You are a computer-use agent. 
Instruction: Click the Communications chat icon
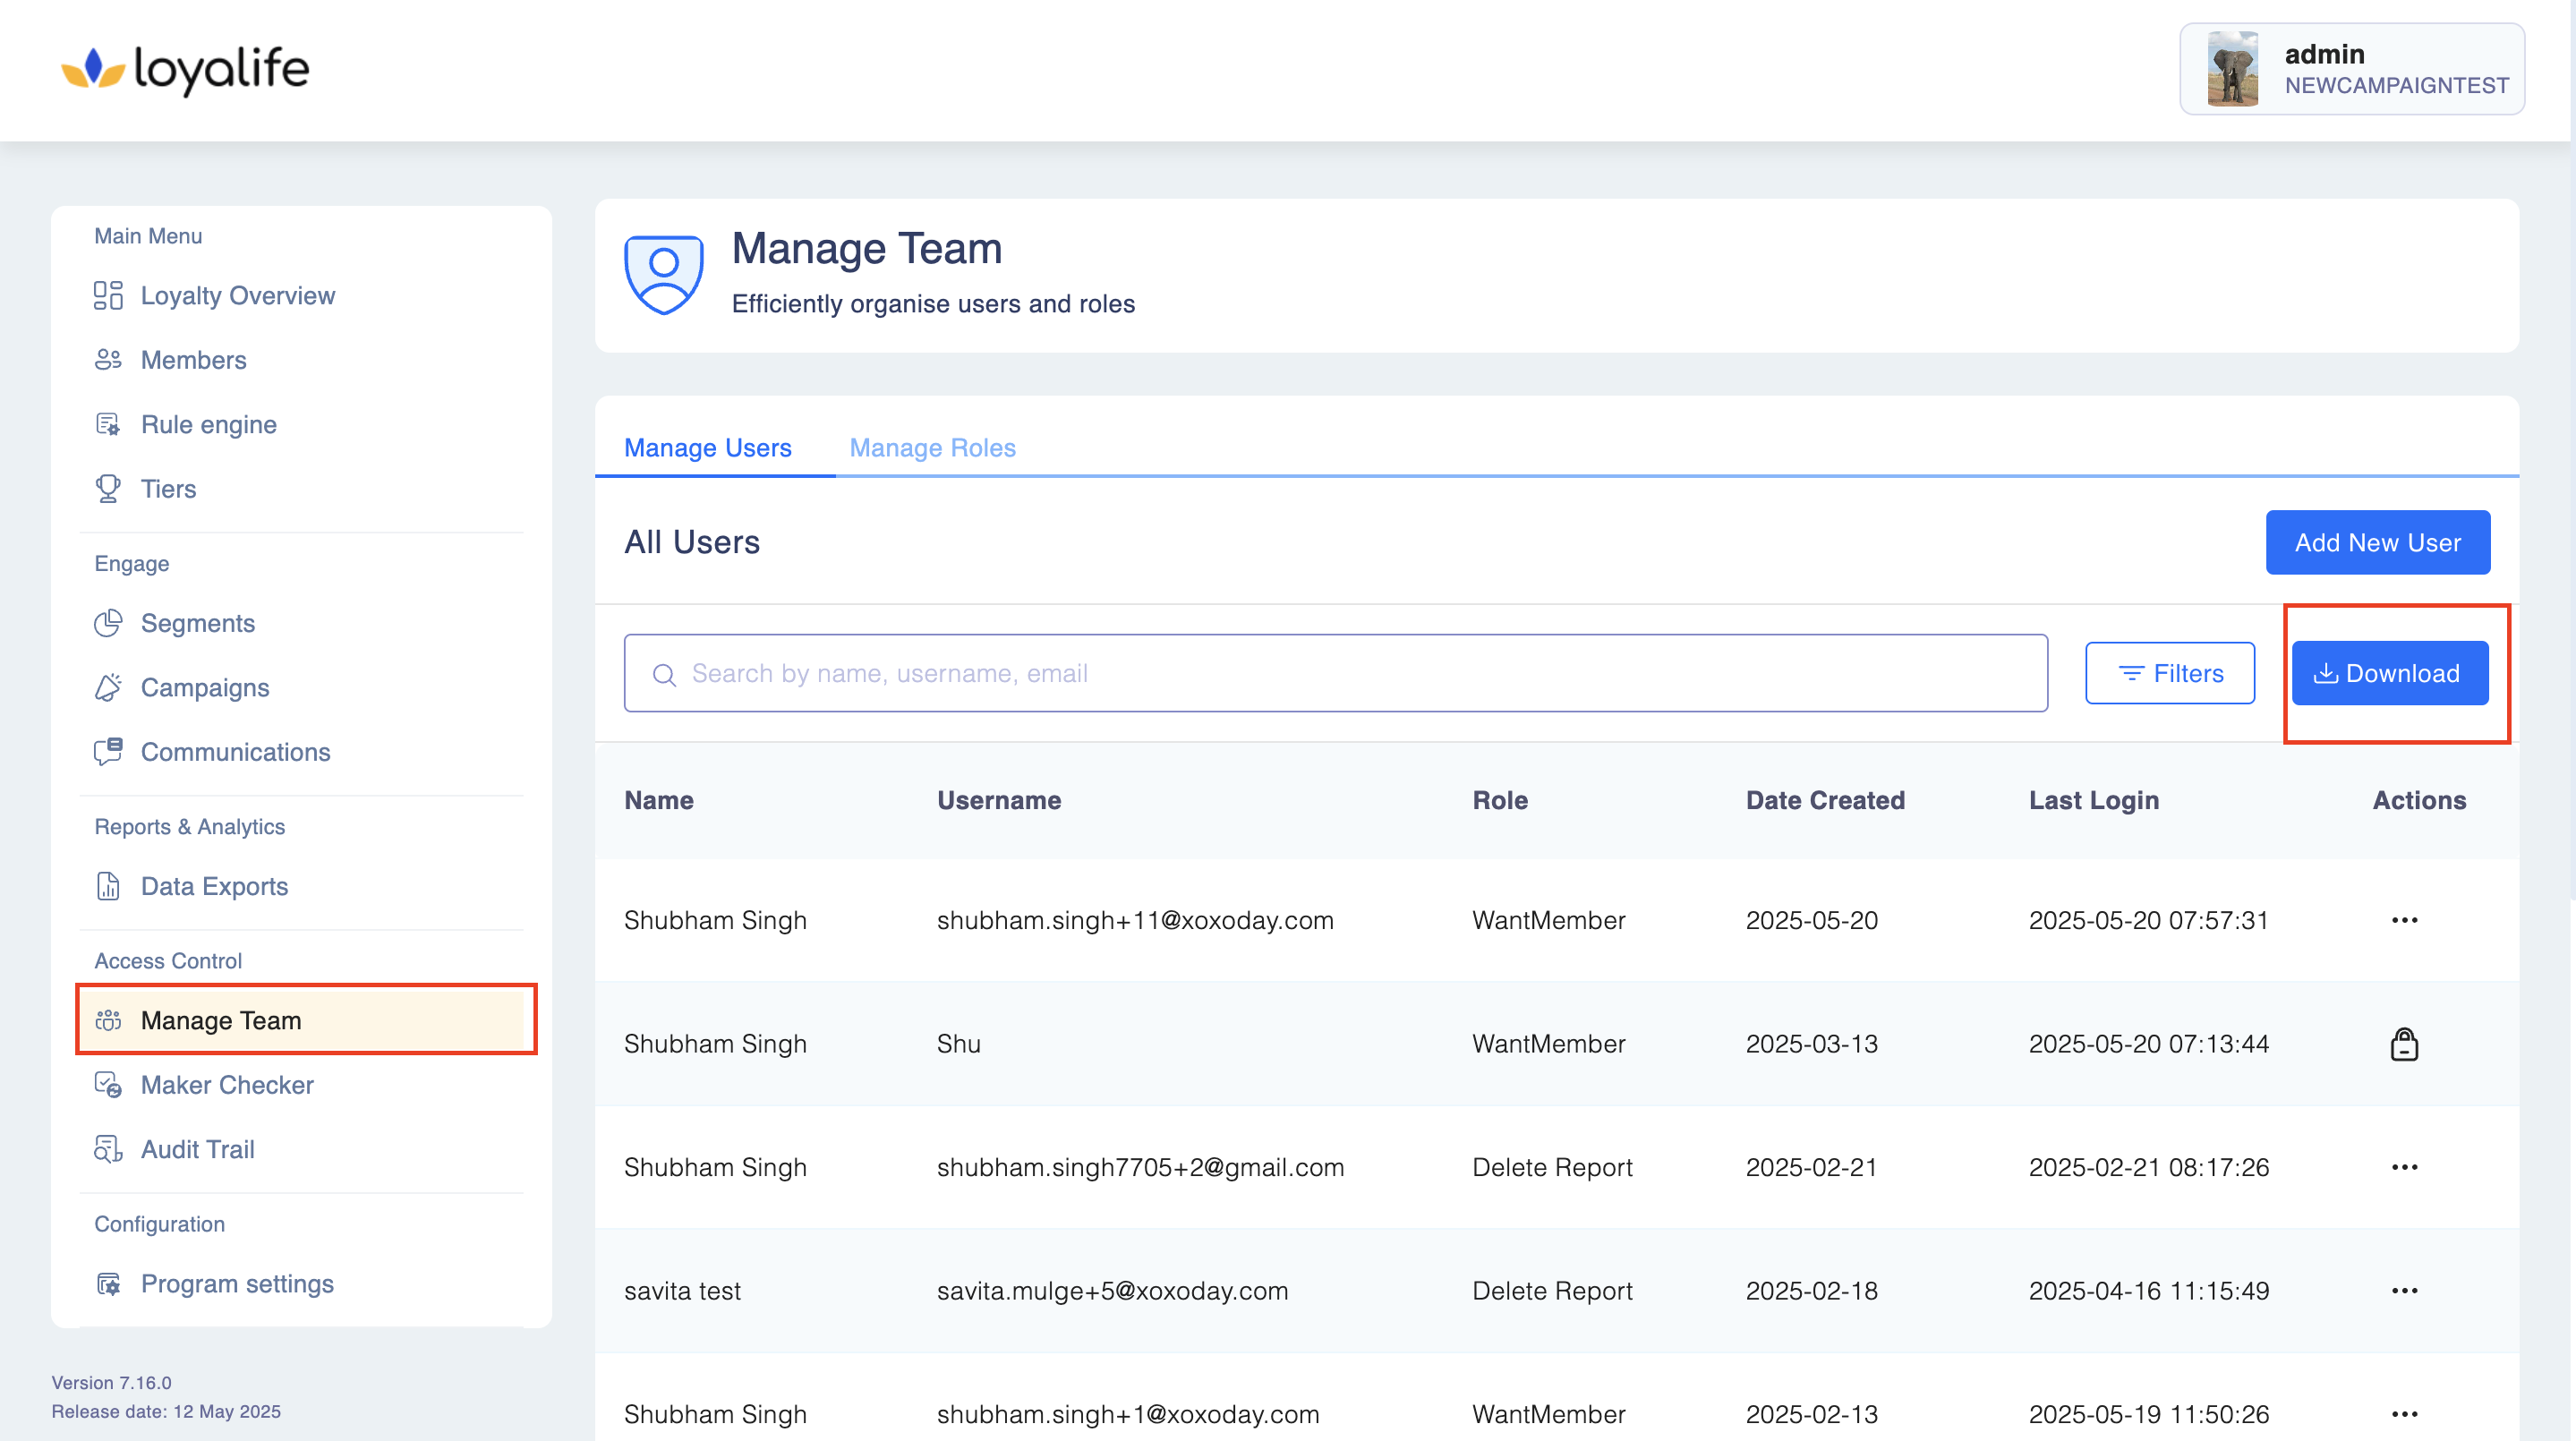click(108, 752)
